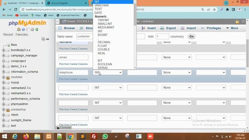Open the Insert tab
Screen dimensions: 249x140
click(149, 28)
